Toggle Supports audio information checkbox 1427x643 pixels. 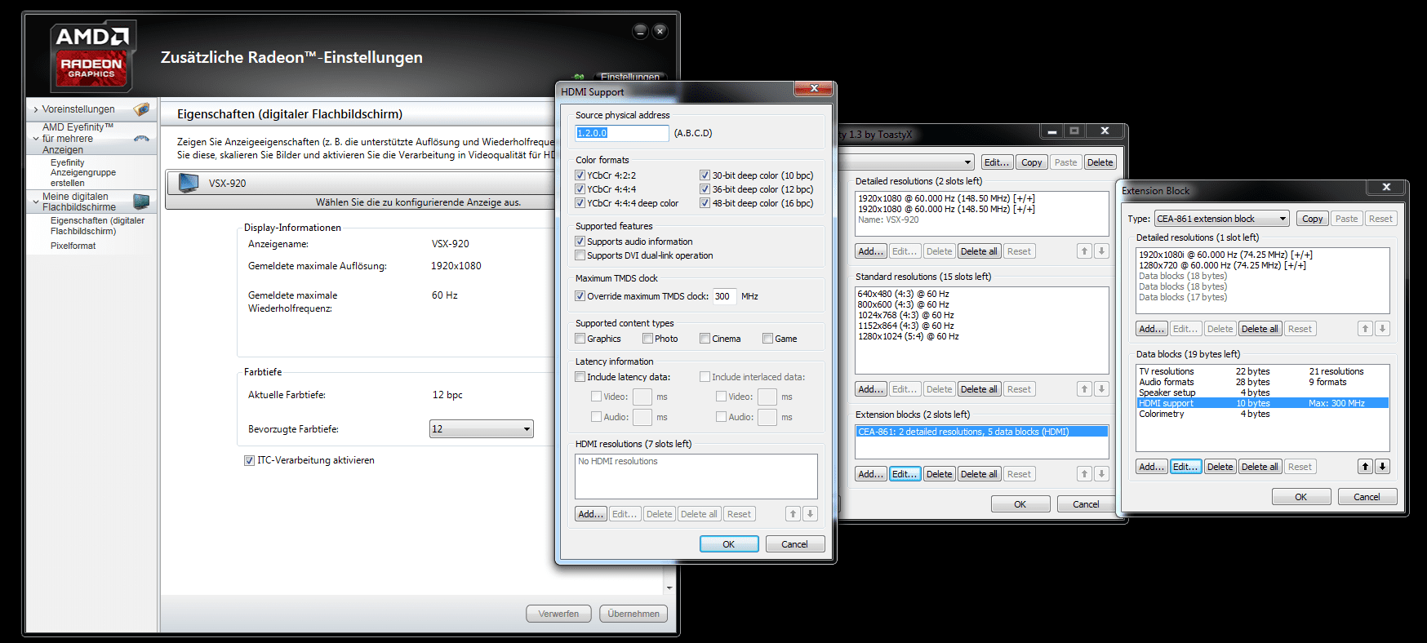click(580, 242)
